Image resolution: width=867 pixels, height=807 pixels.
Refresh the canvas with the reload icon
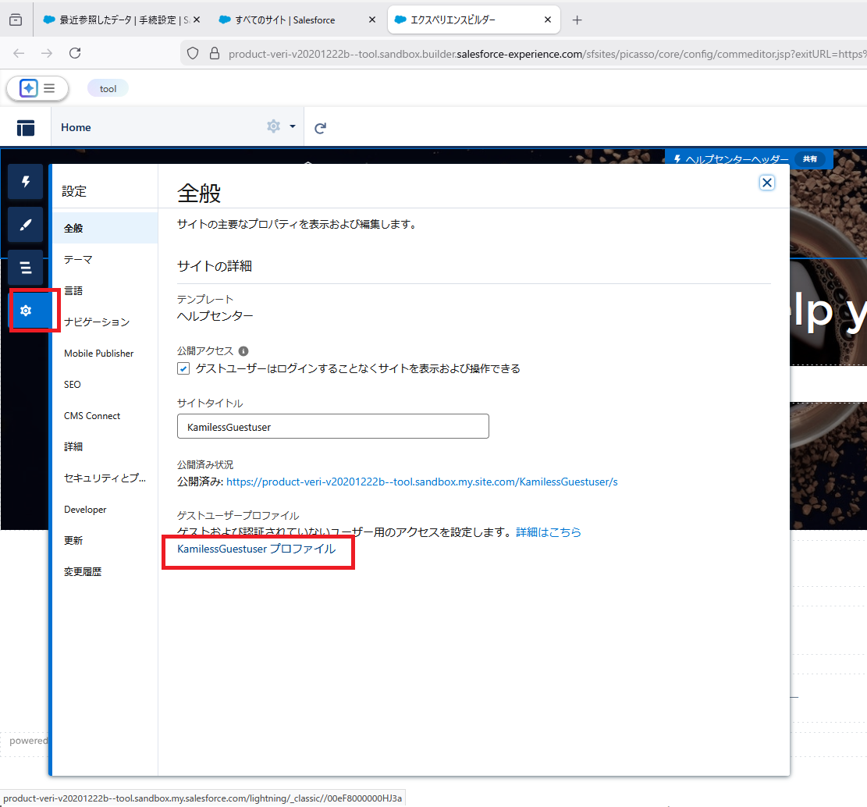[320, 126]
